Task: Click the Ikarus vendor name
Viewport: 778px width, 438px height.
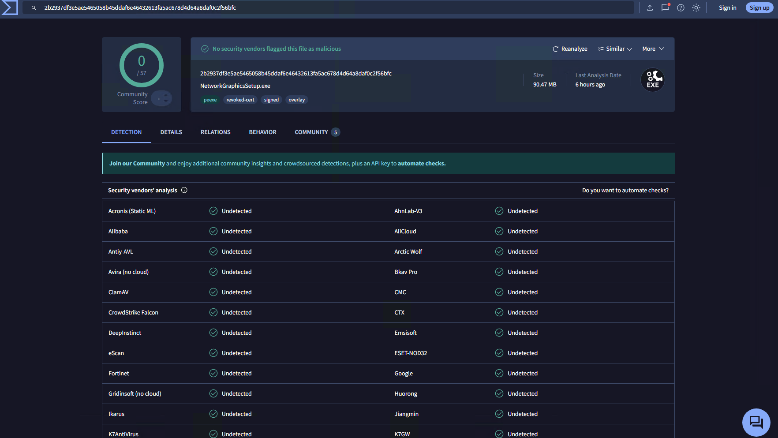Action: (116, 414)
